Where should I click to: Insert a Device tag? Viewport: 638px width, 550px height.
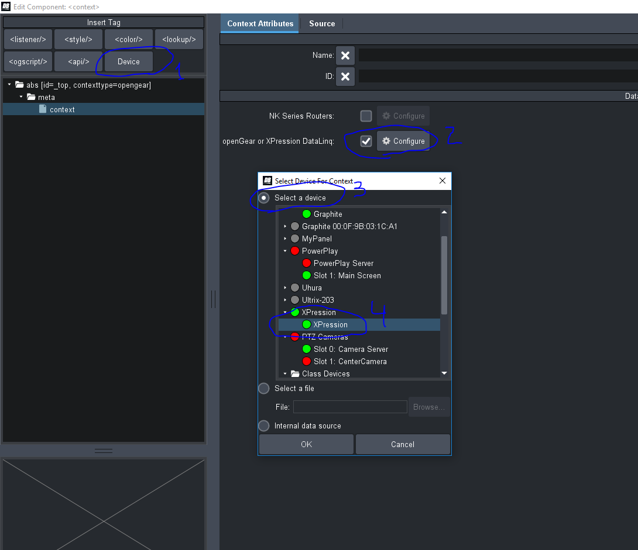[128, 61]
